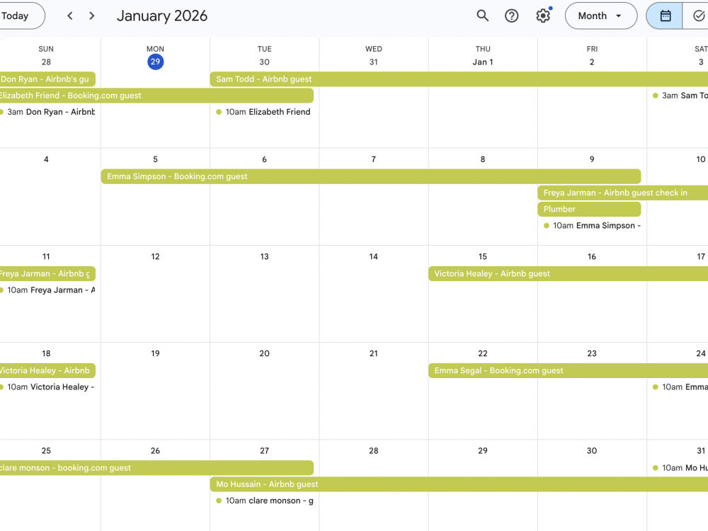Image resolution: width=708 pixels, height=531 pixels.
Task: Open the calendar search icon
Action: pos(482,16)
